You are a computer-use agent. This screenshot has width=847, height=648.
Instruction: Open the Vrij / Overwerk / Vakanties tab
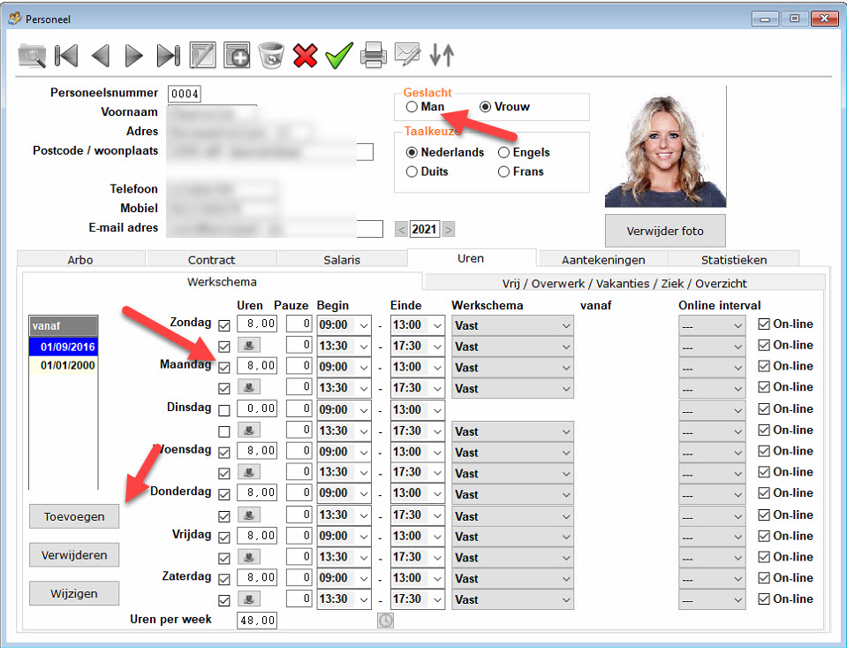coord(624,283)
